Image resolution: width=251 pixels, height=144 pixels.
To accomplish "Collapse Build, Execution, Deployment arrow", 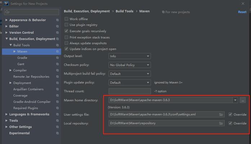I will click(6, 39).
